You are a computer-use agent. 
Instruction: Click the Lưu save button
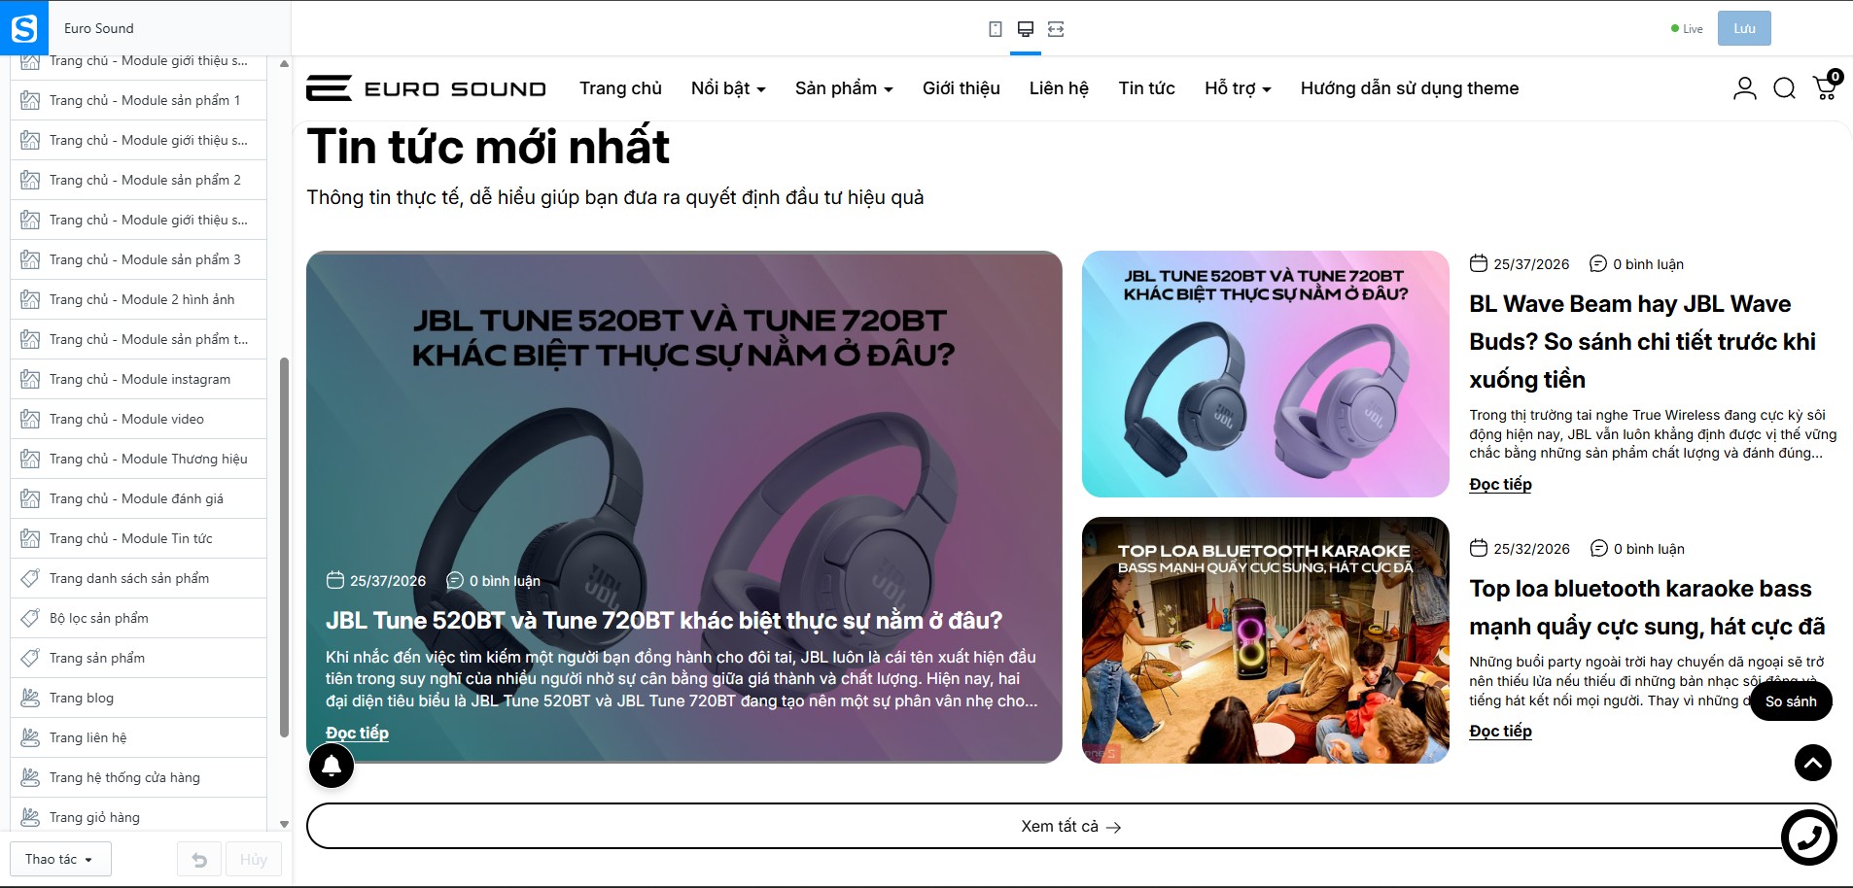click(x=1744, y=28)
